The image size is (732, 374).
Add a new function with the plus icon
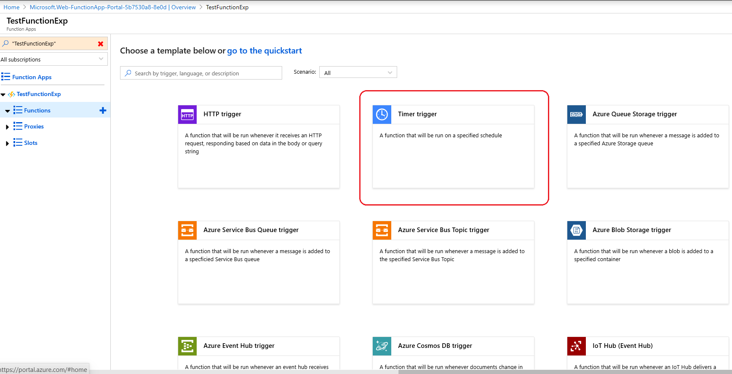[x=103, y=110]
